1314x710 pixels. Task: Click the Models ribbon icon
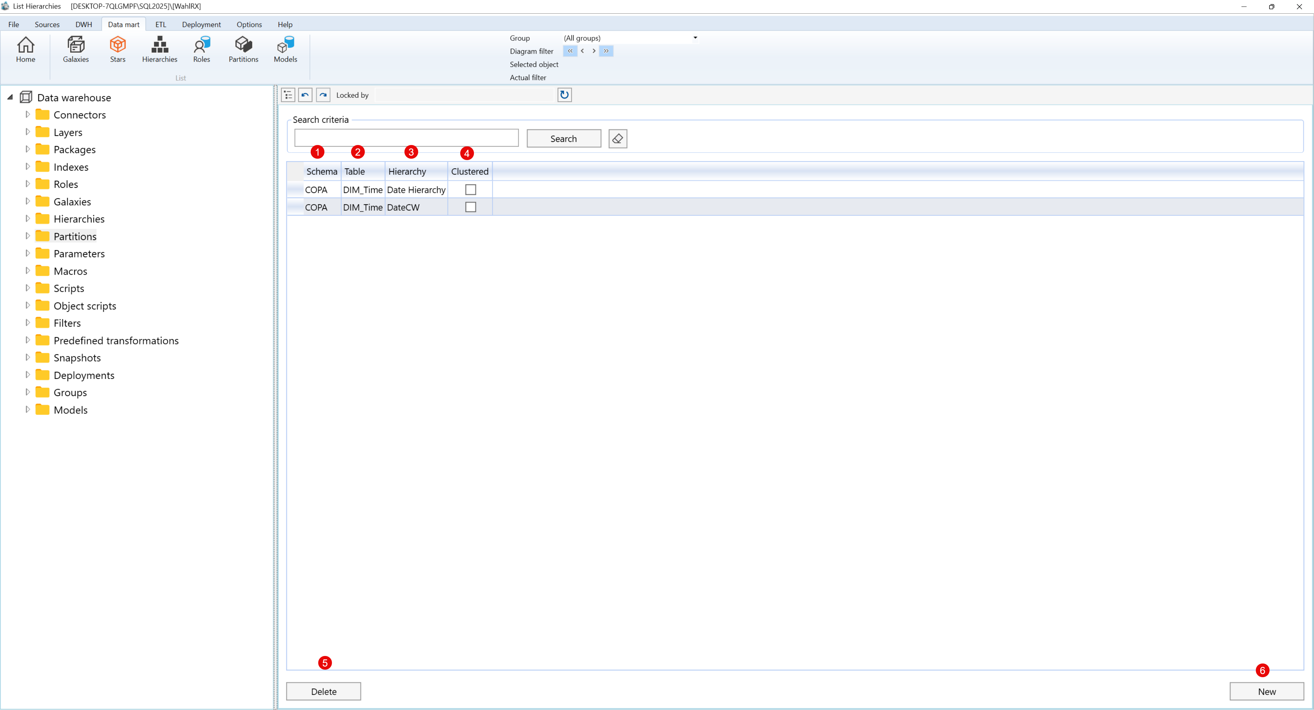point(285,49)
